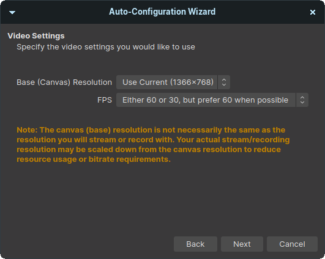Cancel the configuration wizard

click(x=292, y=244)
